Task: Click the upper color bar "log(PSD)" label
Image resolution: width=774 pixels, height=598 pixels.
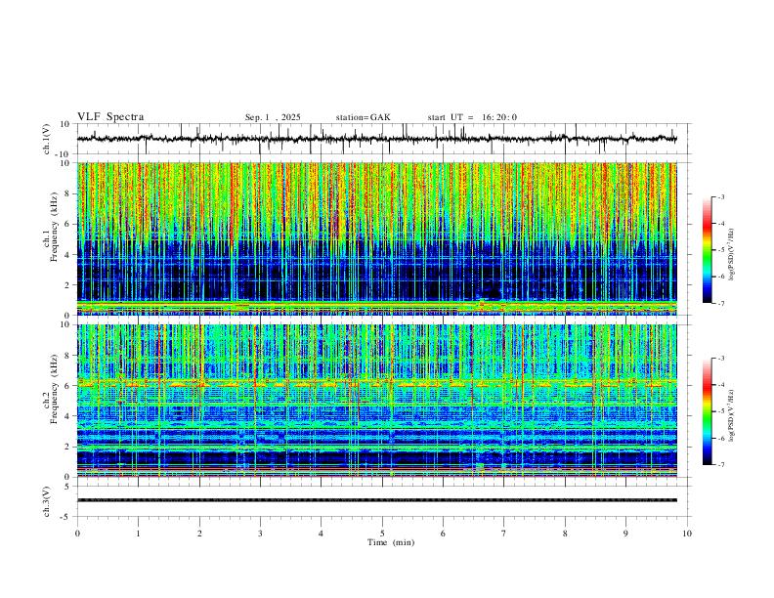Action: coord(732,255)
